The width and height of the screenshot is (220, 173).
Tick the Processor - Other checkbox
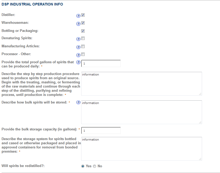coord(83,54)
